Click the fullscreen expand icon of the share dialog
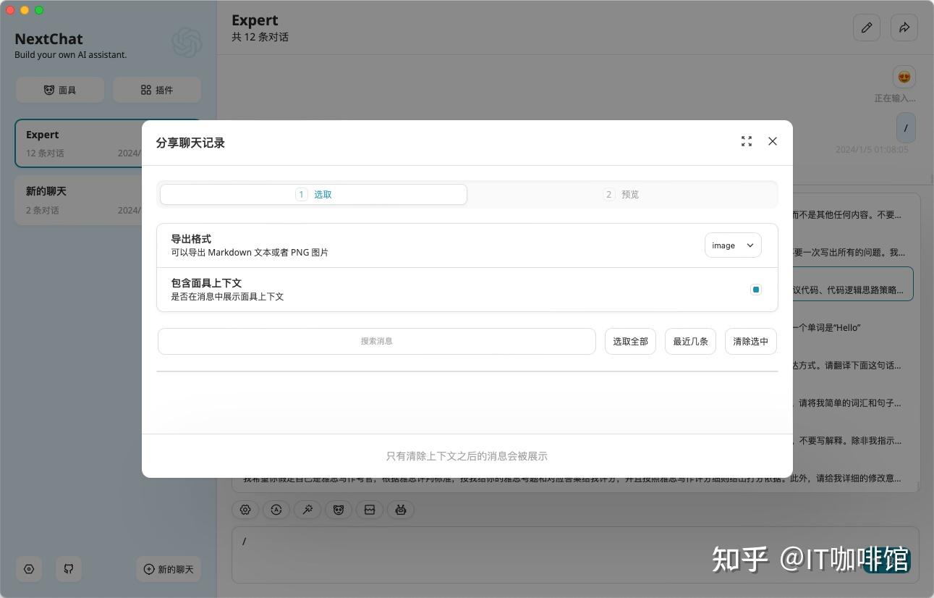The image size is (934, 598). click(747, 141)
